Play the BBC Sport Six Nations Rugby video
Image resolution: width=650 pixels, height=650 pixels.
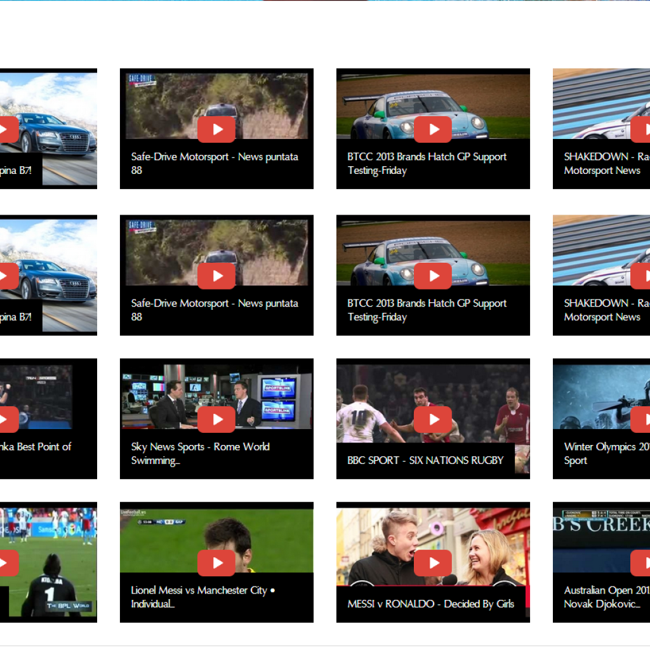433,420
